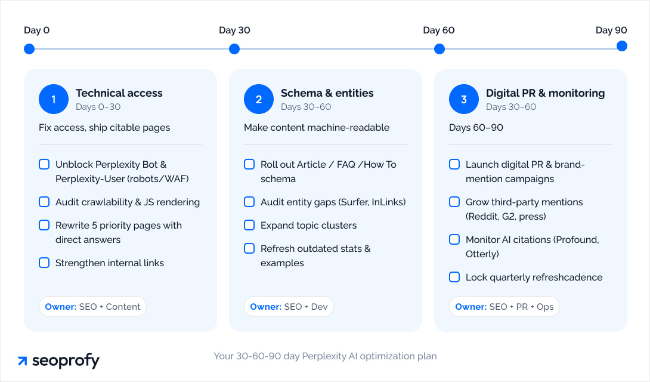650x382 pixels.
Task: Click the Day 30 timeline dot
Action: pyautogui.click(x=234, y=49)
